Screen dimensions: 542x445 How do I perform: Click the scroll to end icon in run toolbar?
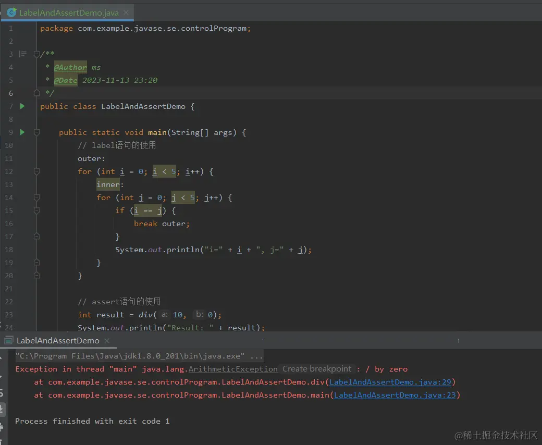coord(2,409)
